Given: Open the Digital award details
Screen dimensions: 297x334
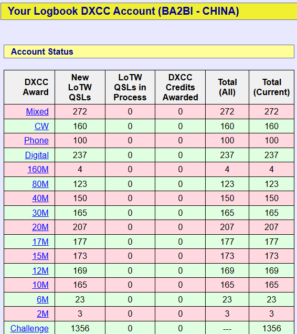Looking at the screenshot, I should point(37,155).
